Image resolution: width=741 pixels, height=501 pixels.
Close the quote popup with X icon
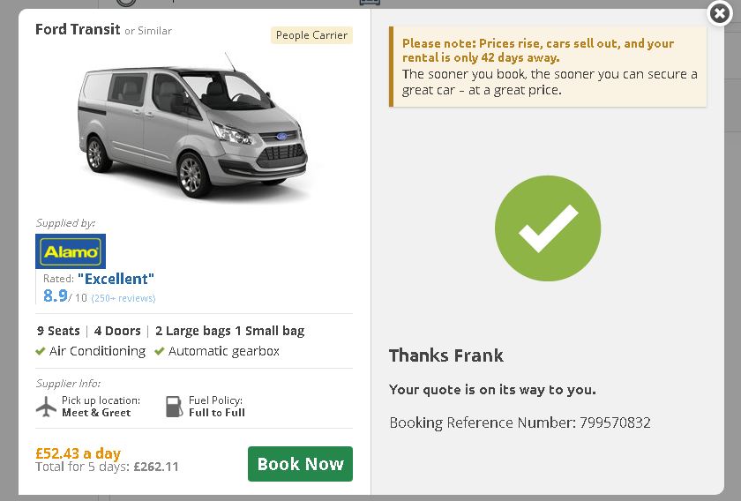720,13
